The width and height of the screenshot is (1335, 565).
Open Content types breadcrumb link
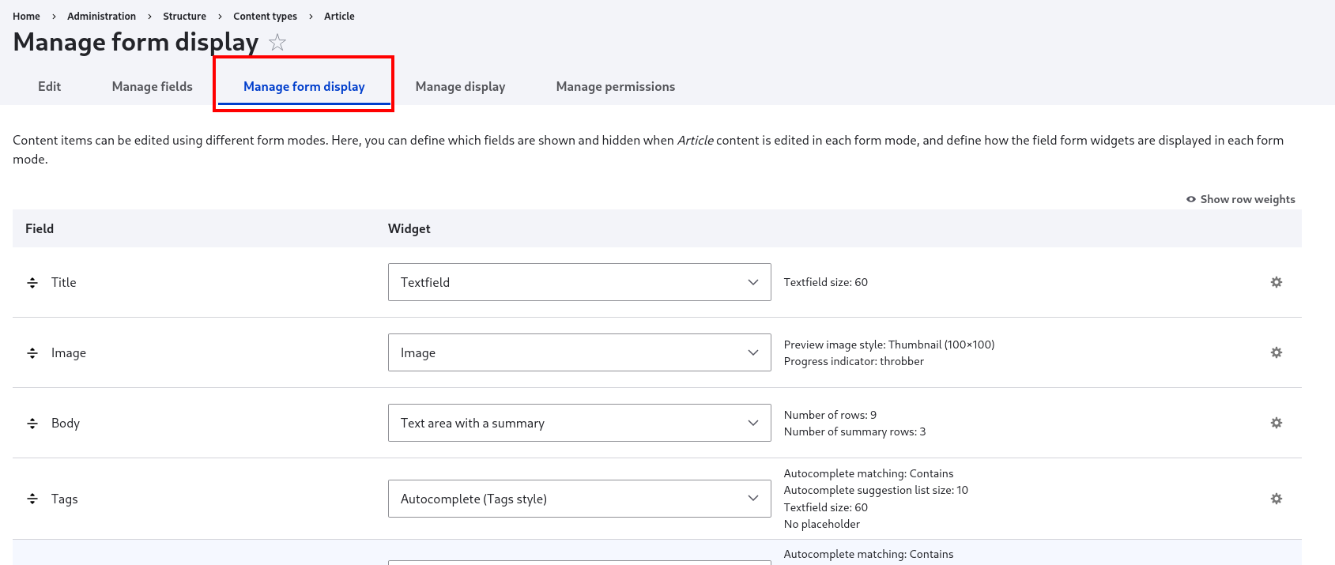(265, 16)
